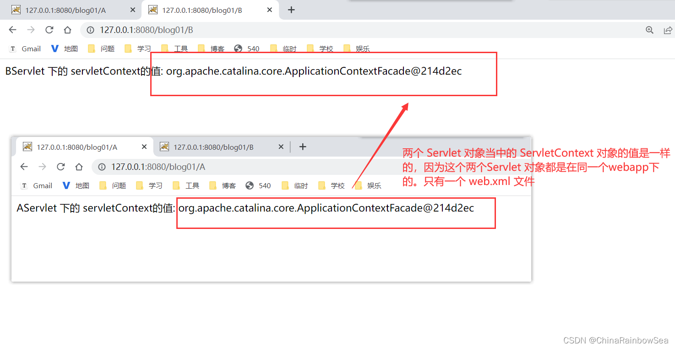This screenshot has width=675, height=348.
Task: Open home page in lower browser window
Action: point(79,167)
